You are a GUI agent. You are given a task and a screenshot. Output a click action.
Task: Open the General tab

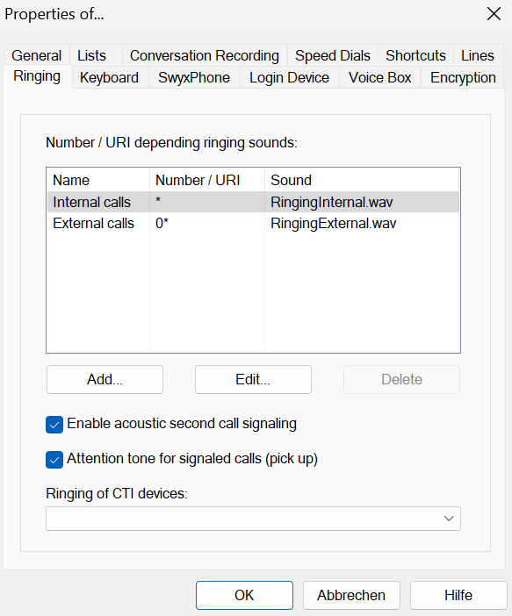37,55
